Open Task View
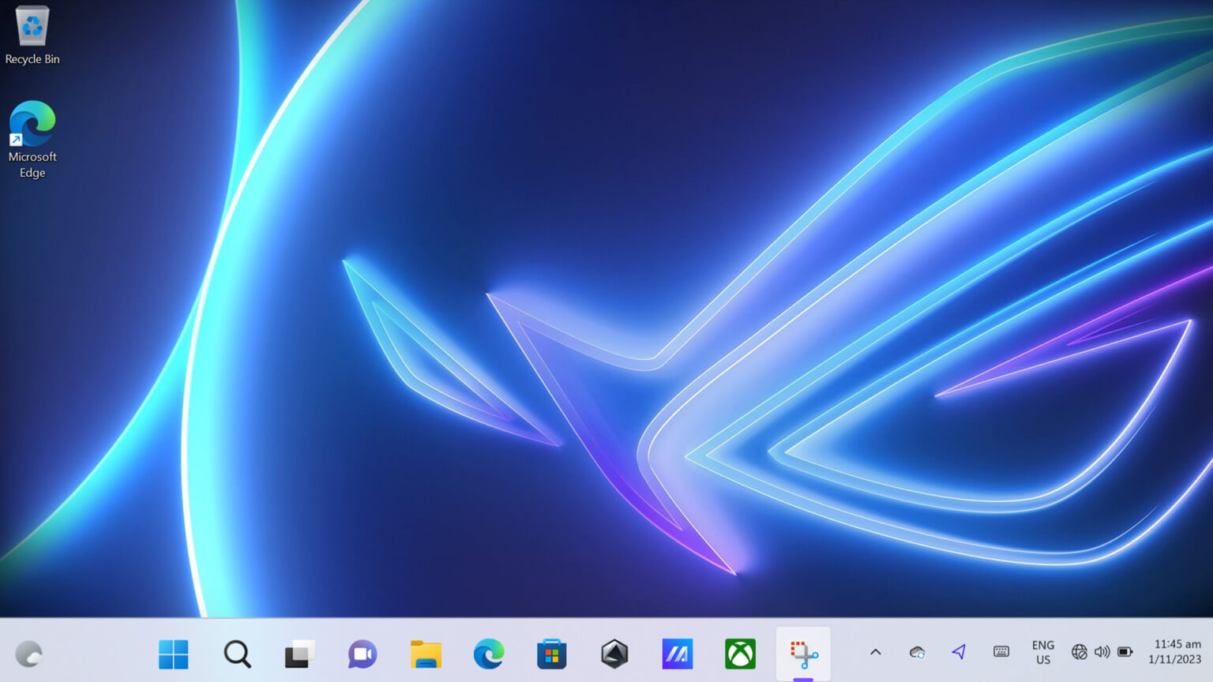This screenshot has width=1213, height=682. pos(299,654)
